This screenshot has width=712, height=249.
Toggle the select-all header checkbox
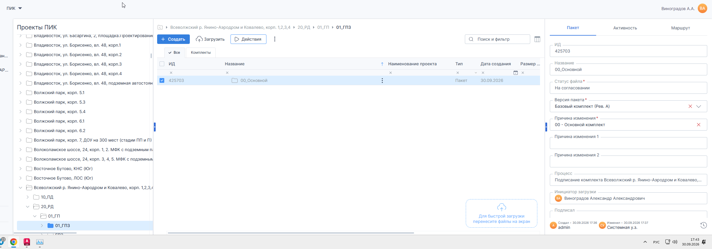[162, 64]
